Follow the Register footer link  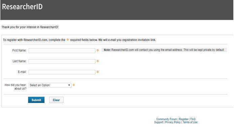pyautogui.click(x=183, y=119)
